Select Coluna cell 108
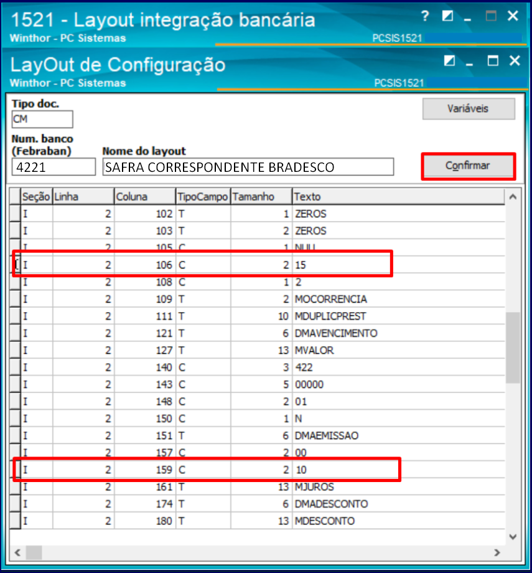The height and width of the screenshot is (573, 532). pyautogui.click(x=145, y=282)
